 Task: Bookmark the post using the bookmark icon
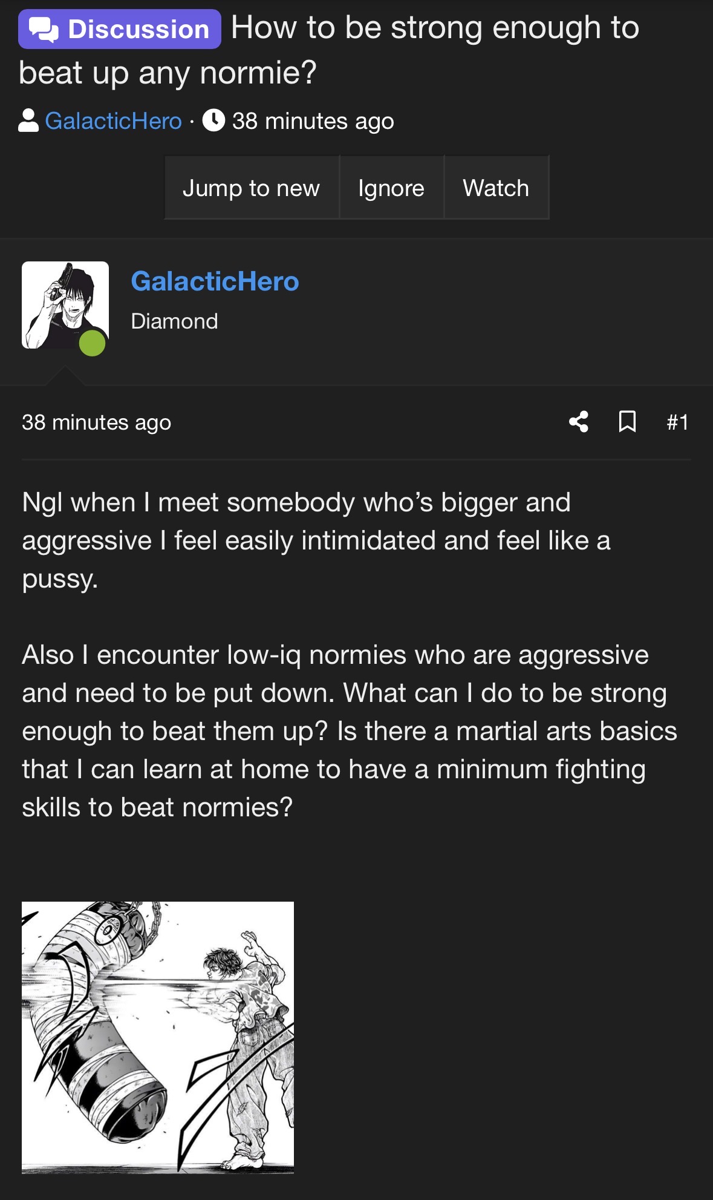627,422
